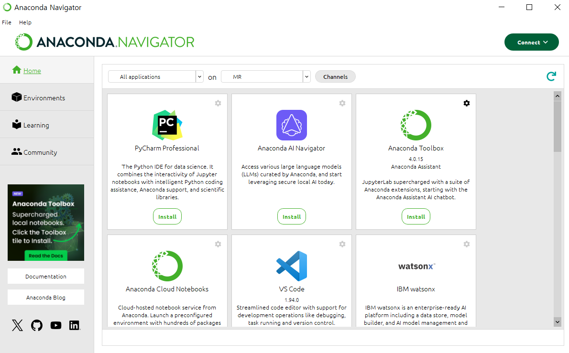Screen dimensions: 569x353
Task: Open the GitHub social link
Action: [37, 325]
